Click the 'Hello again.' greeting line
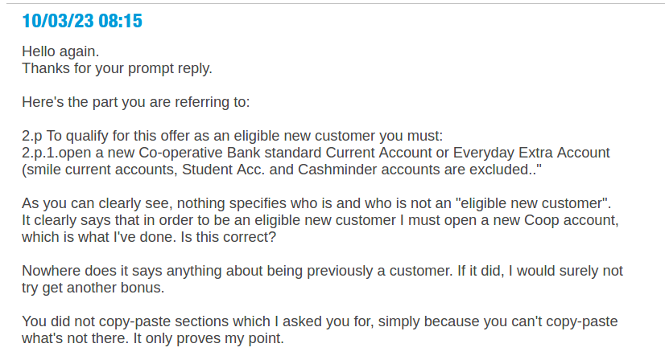Image resolution: width=665 pixels, height=364 pixels. coord(60,51)
